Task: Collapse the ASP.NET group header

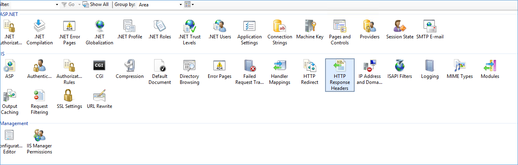Action: point(9,14)
